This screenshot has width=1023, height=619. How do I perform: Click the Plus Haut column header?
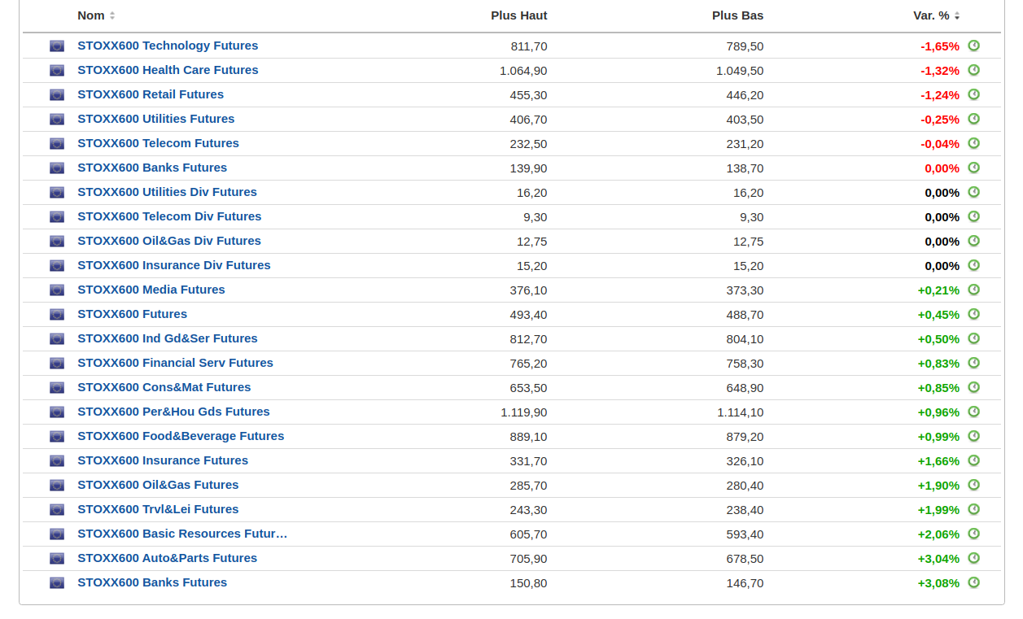coord(518,15)
